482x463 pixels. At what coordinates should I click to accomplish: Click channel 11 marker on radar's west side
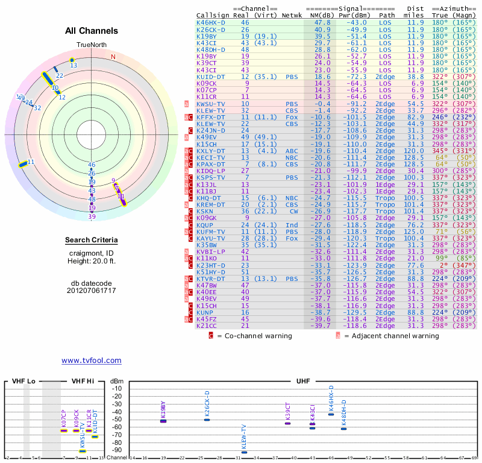click(x=23, y=164)
